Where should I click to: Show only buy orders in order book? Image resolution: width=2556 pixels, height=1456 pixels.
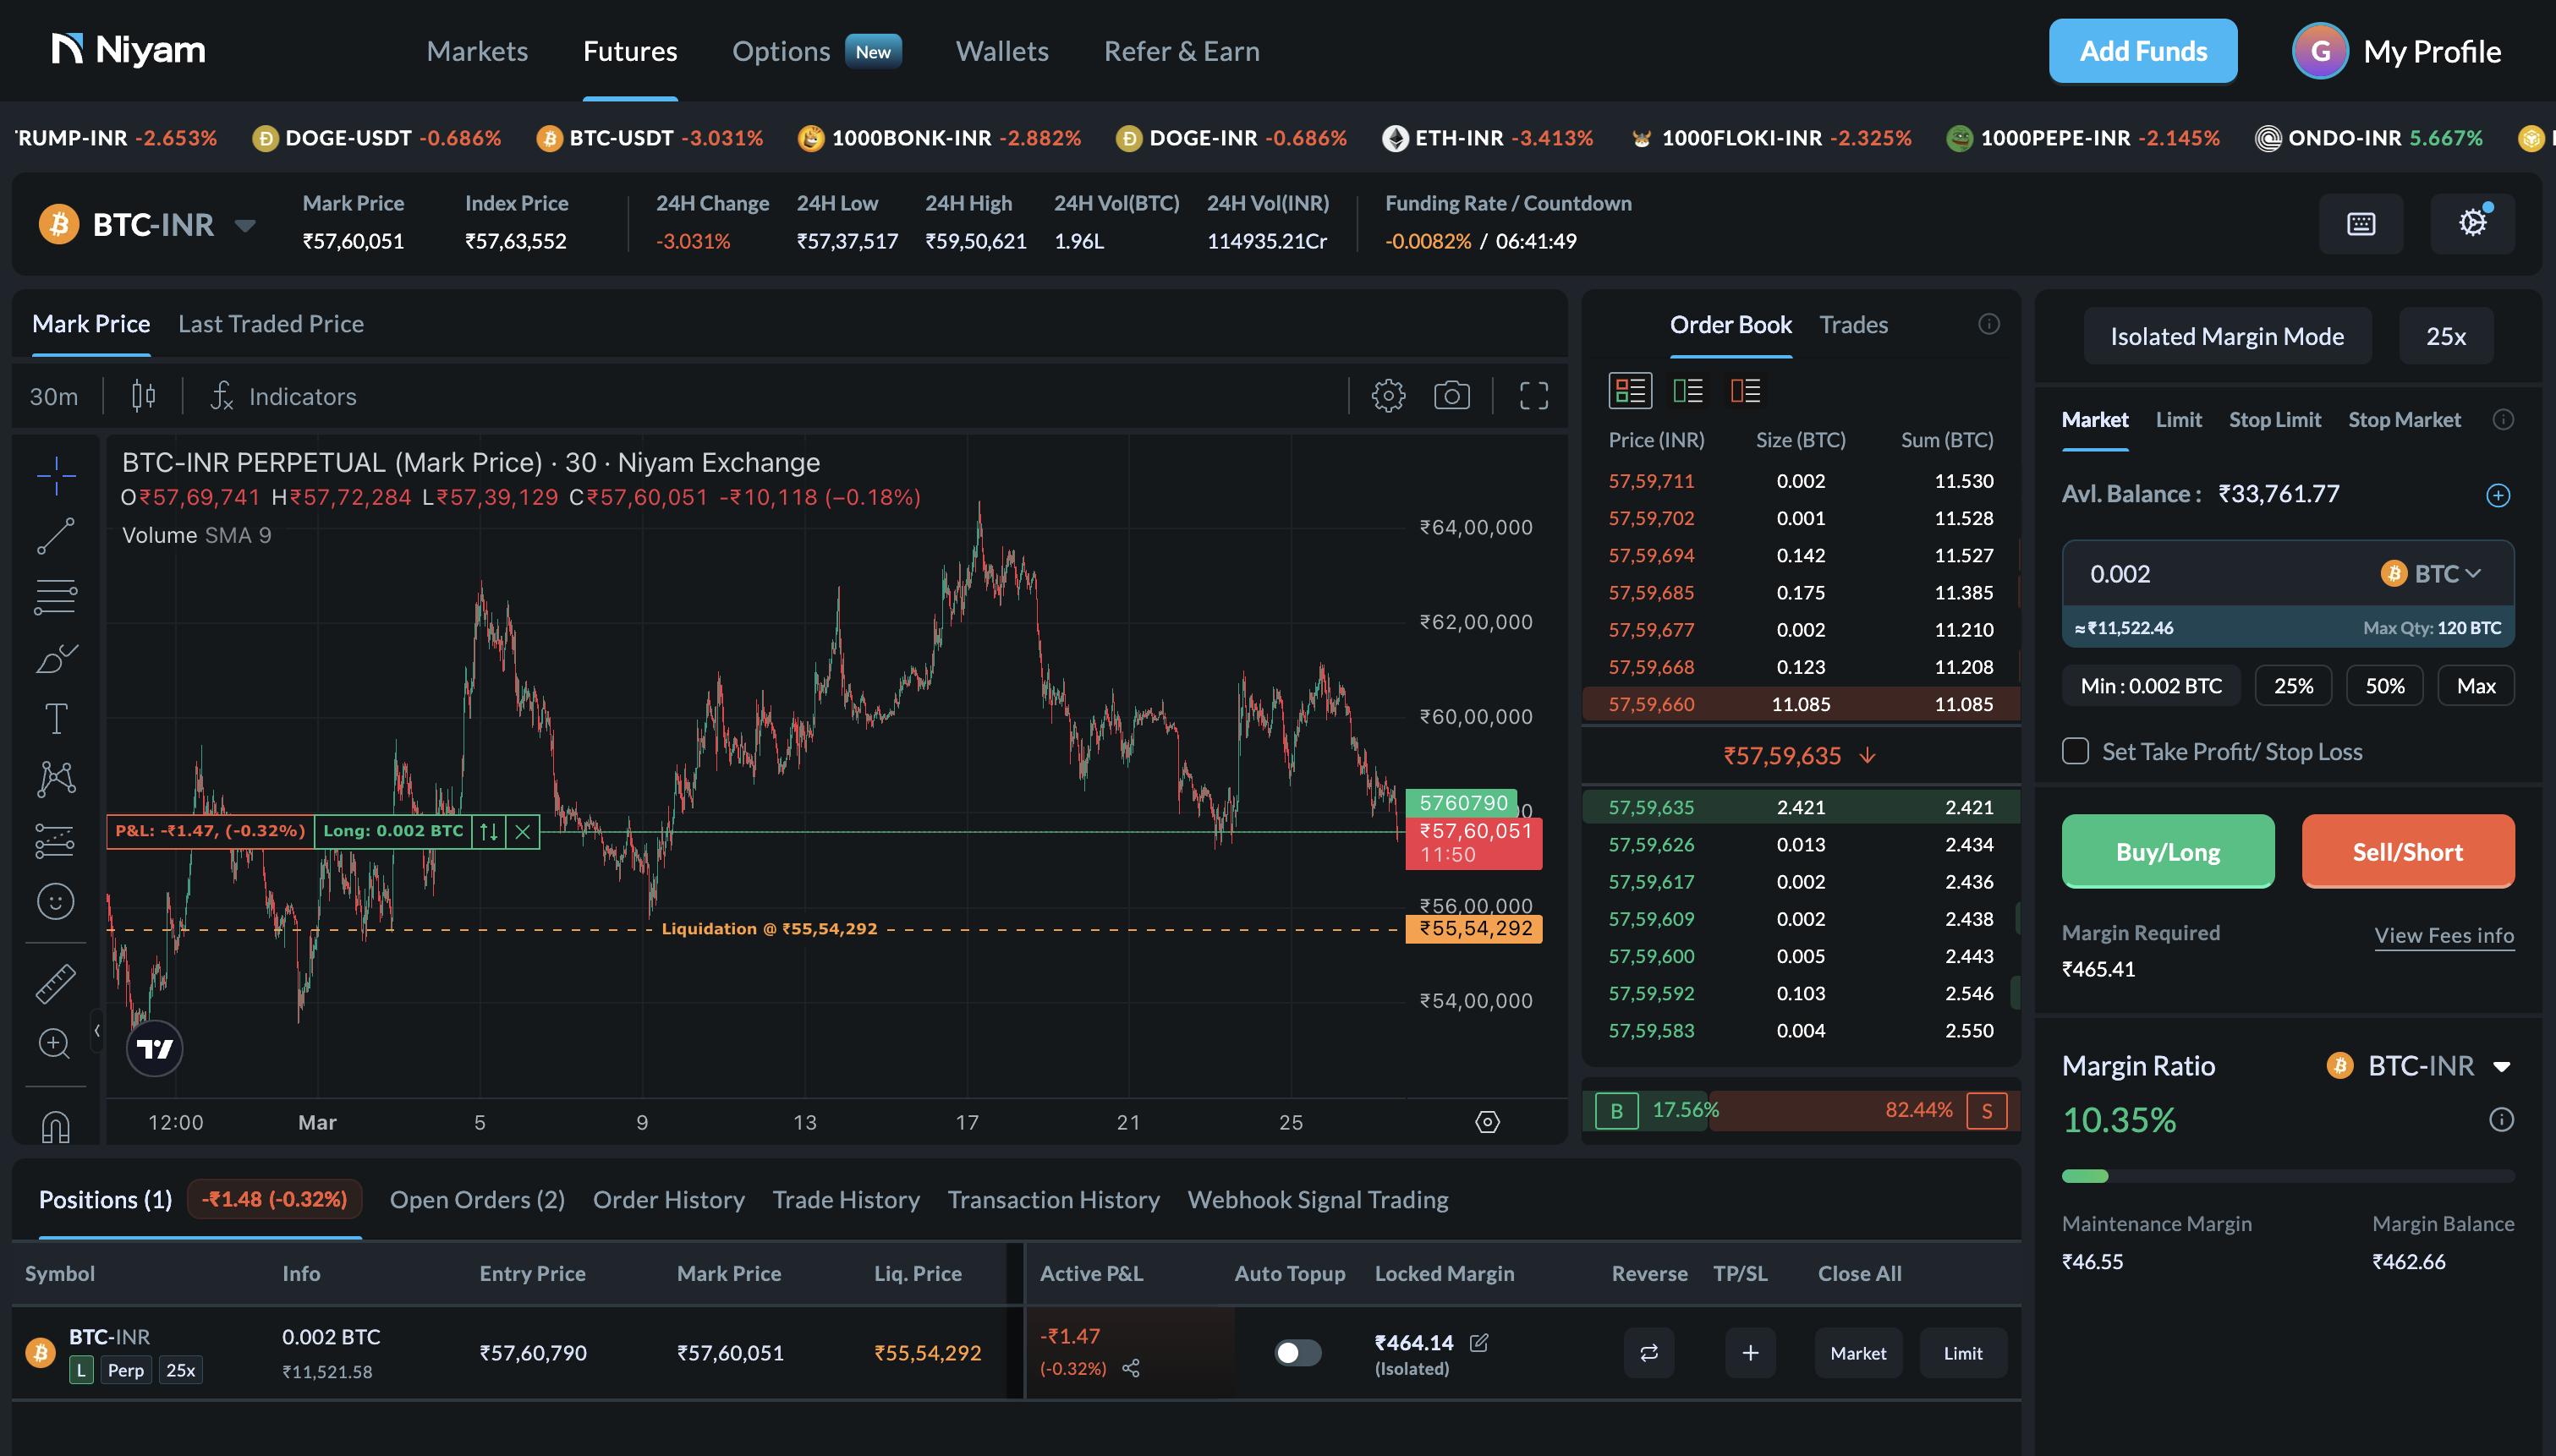click(1688, 390)
